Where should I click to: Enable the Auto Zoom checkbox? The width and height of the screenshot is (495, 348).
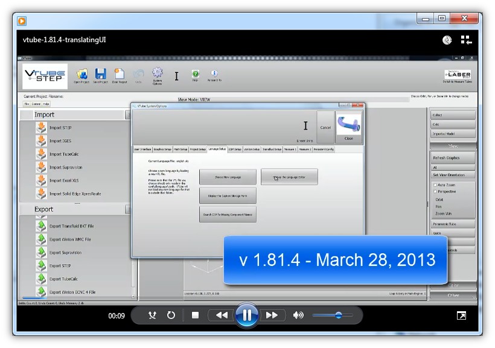(435, 185)
